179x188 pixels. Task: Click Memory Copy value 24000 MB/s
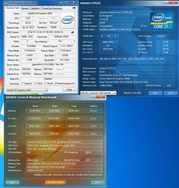[74, 111]
